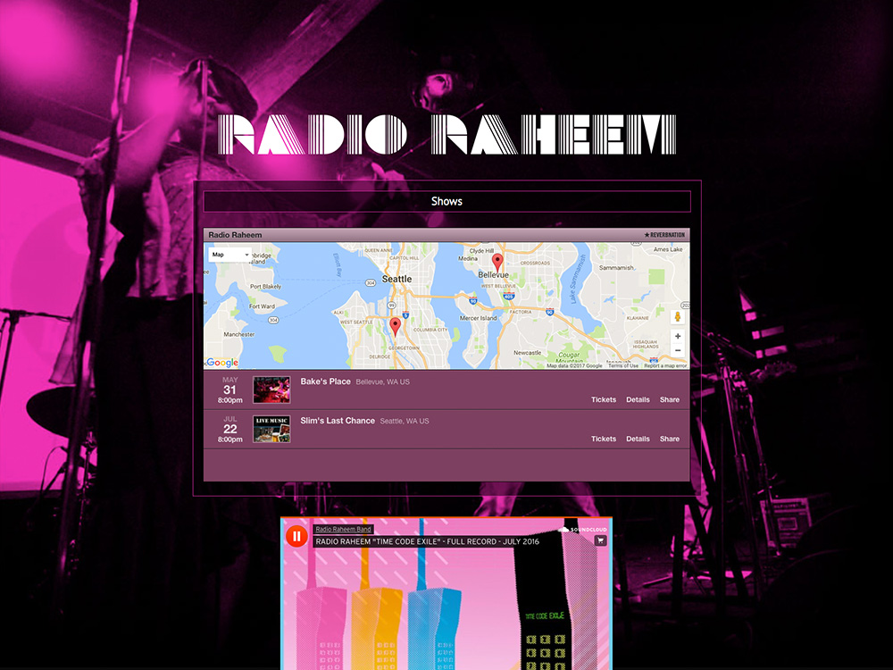Open the ReverbNation logo link
The image size is (893, 670).
(x=663, y=235)
